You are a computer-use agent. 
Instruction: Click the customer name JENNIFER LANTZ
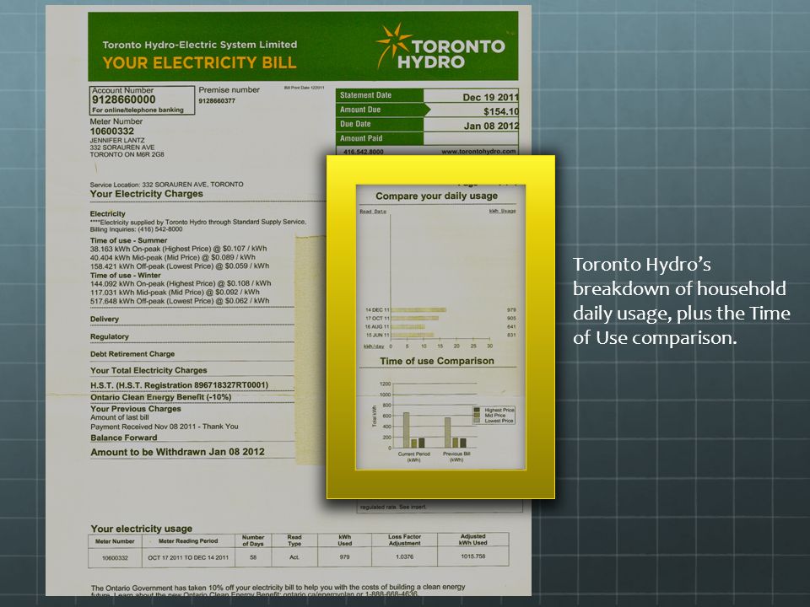point(117,141)
